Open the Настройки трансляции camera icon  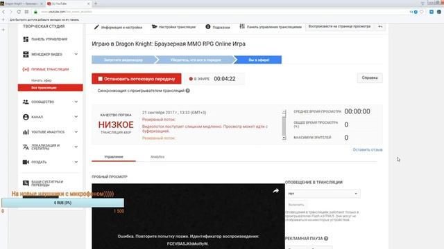pos(154,26)
